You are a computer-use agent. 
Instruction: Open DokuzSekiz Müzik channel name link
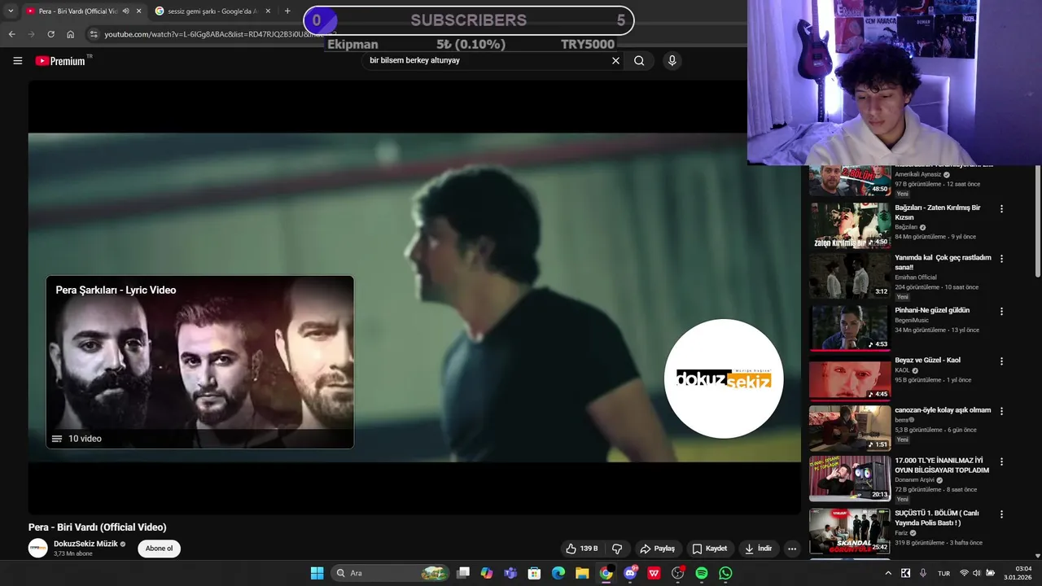[x=85, y=544]
